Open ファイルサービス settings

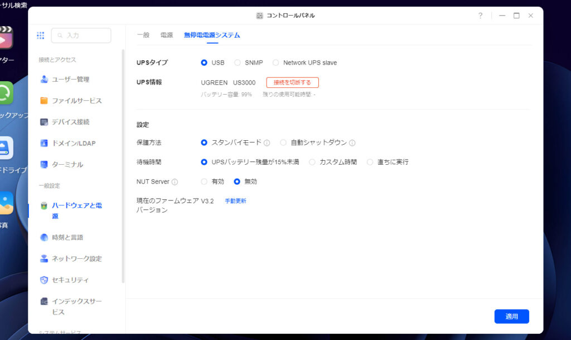coord(76,101)
